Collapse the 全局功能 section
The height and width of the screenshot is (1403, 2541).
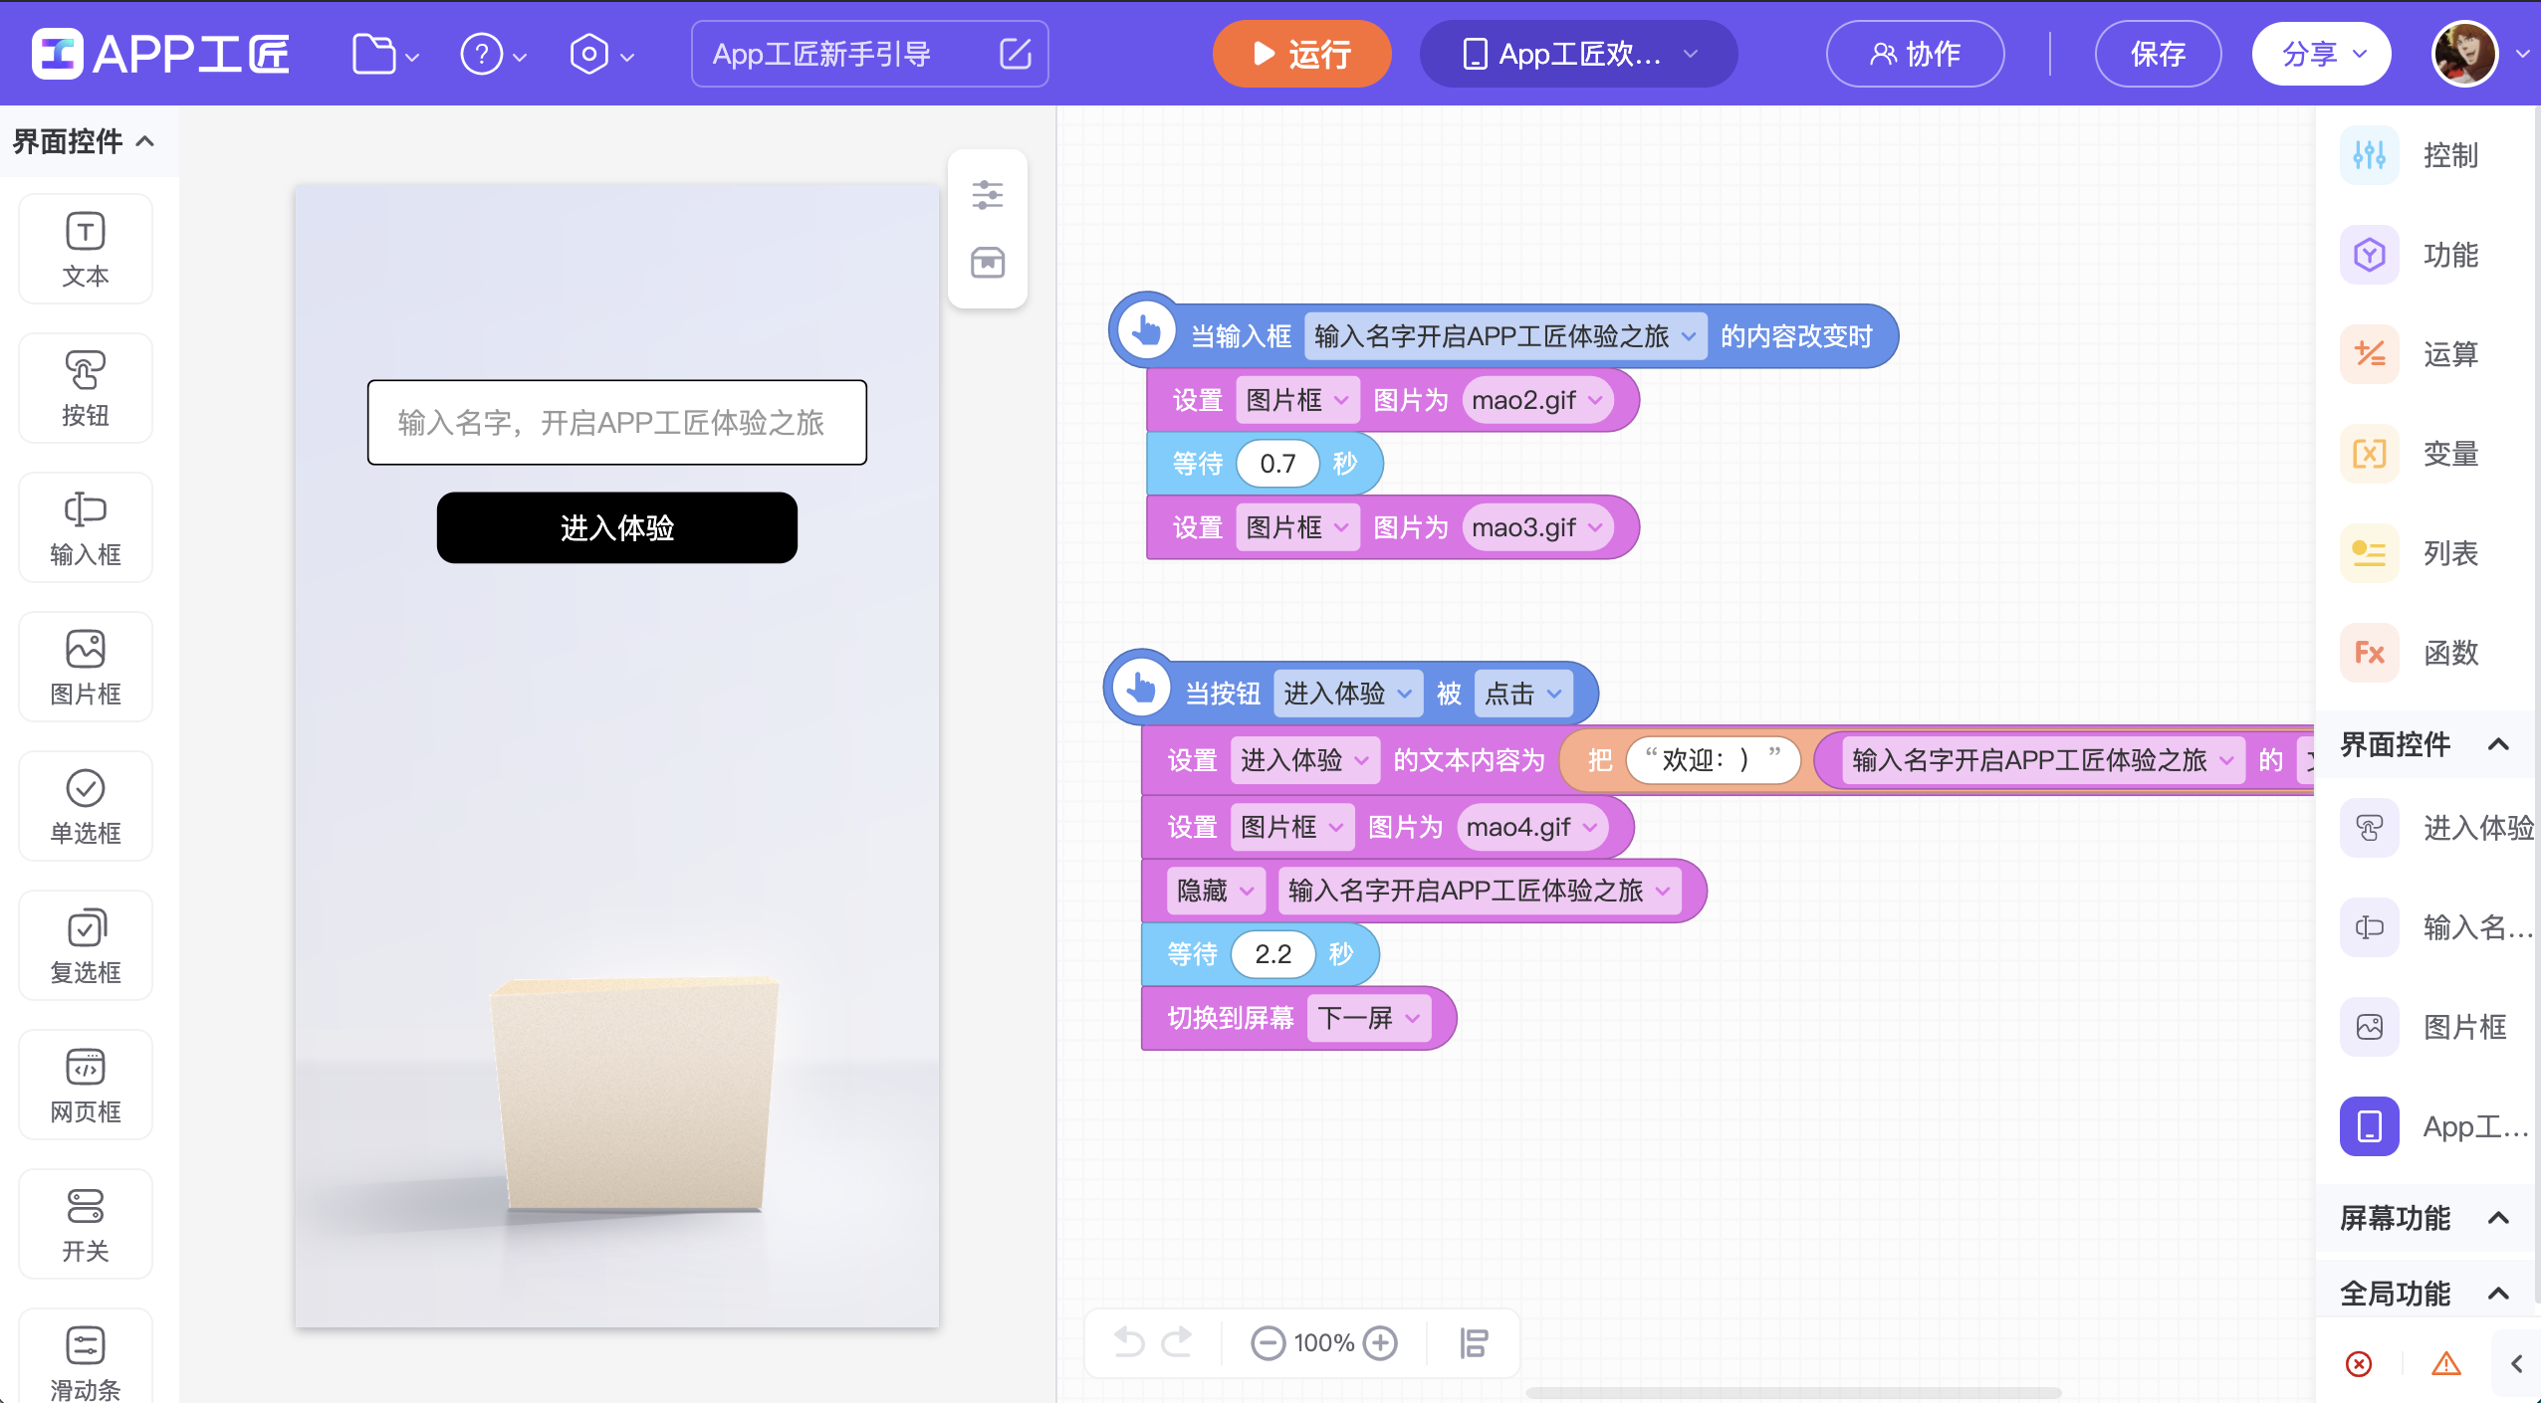click(2425, 1294)
